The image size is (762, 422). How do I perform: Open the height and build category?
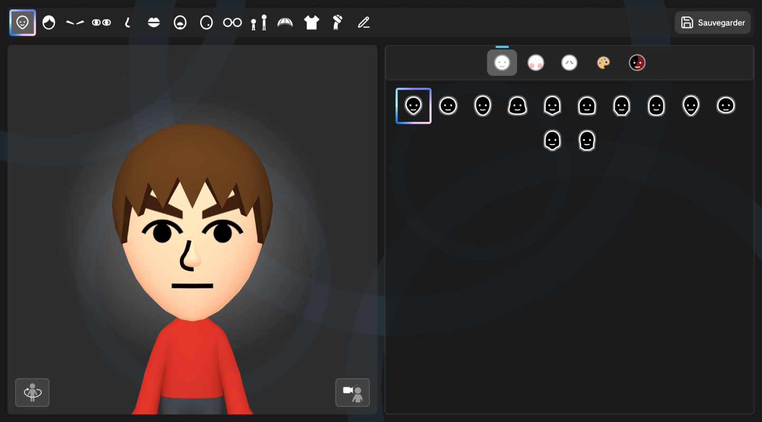tap(259, 23)
